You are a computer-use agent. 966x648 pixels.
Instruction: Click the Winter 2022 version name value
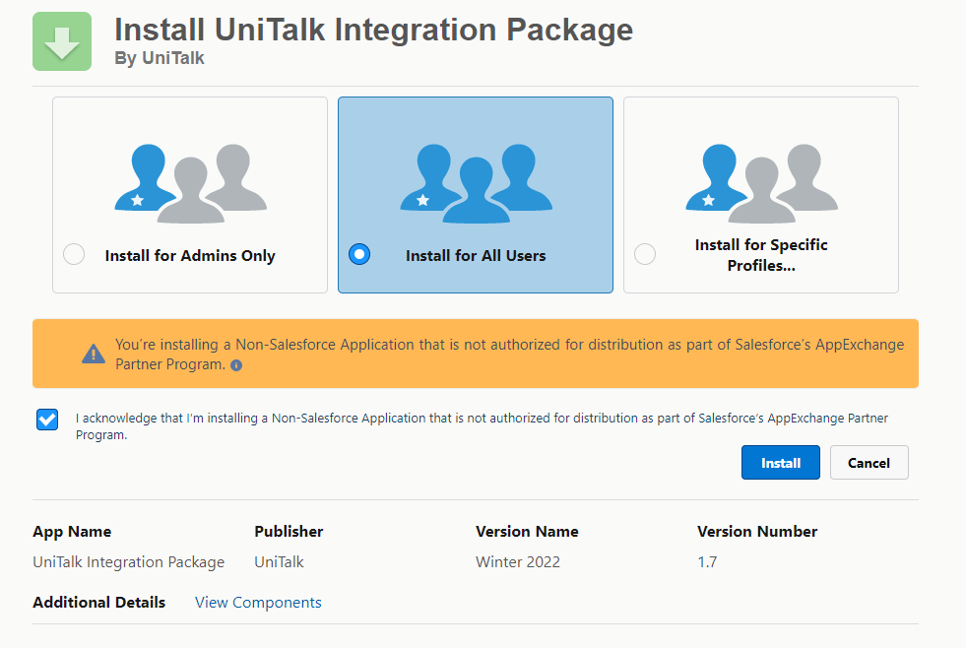[x=518, y=562]
